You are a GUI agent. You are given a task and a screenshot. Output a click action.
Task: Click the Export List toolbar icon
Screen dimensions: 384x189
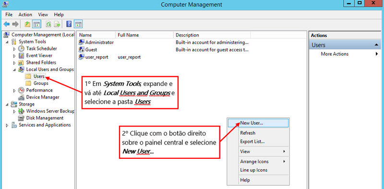(57, 24)
